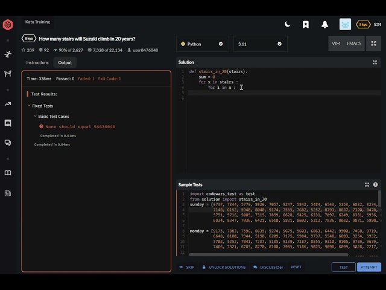Viewport: 386px width, 290px height.
Task: Open the 3.11 version dropdown
Action: click(x=260, y=44)
